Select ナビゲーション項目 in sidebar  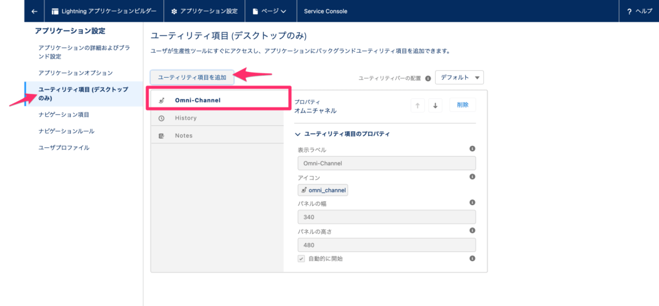[64, 114]
